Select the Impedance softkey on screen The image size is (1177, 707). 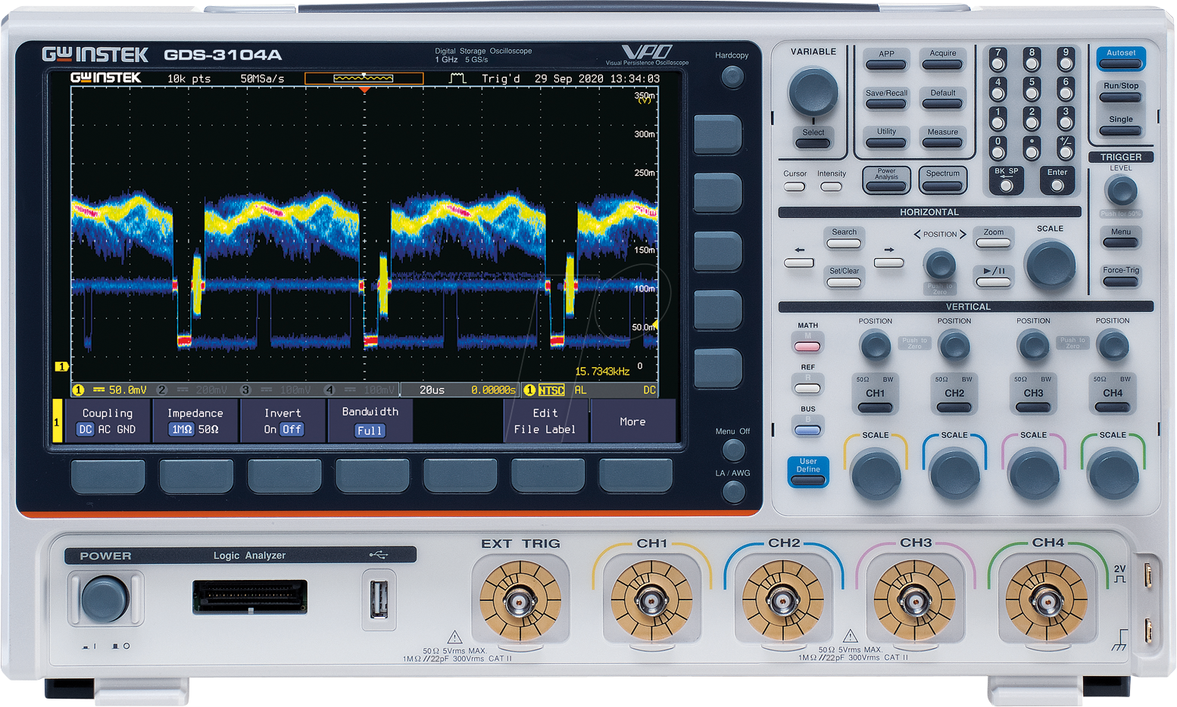pyautogui.click(x=195, y=421)
